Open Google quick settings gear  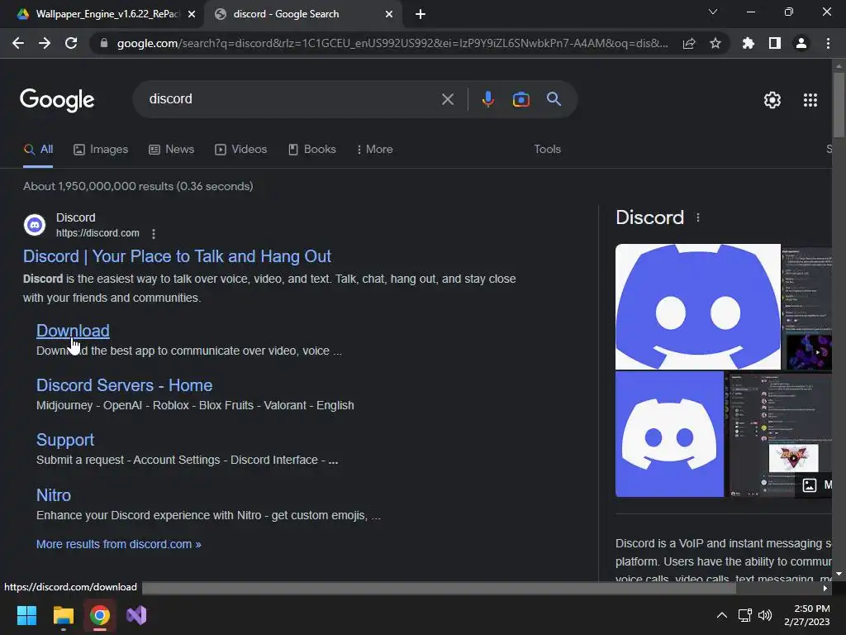click(772, 100)
